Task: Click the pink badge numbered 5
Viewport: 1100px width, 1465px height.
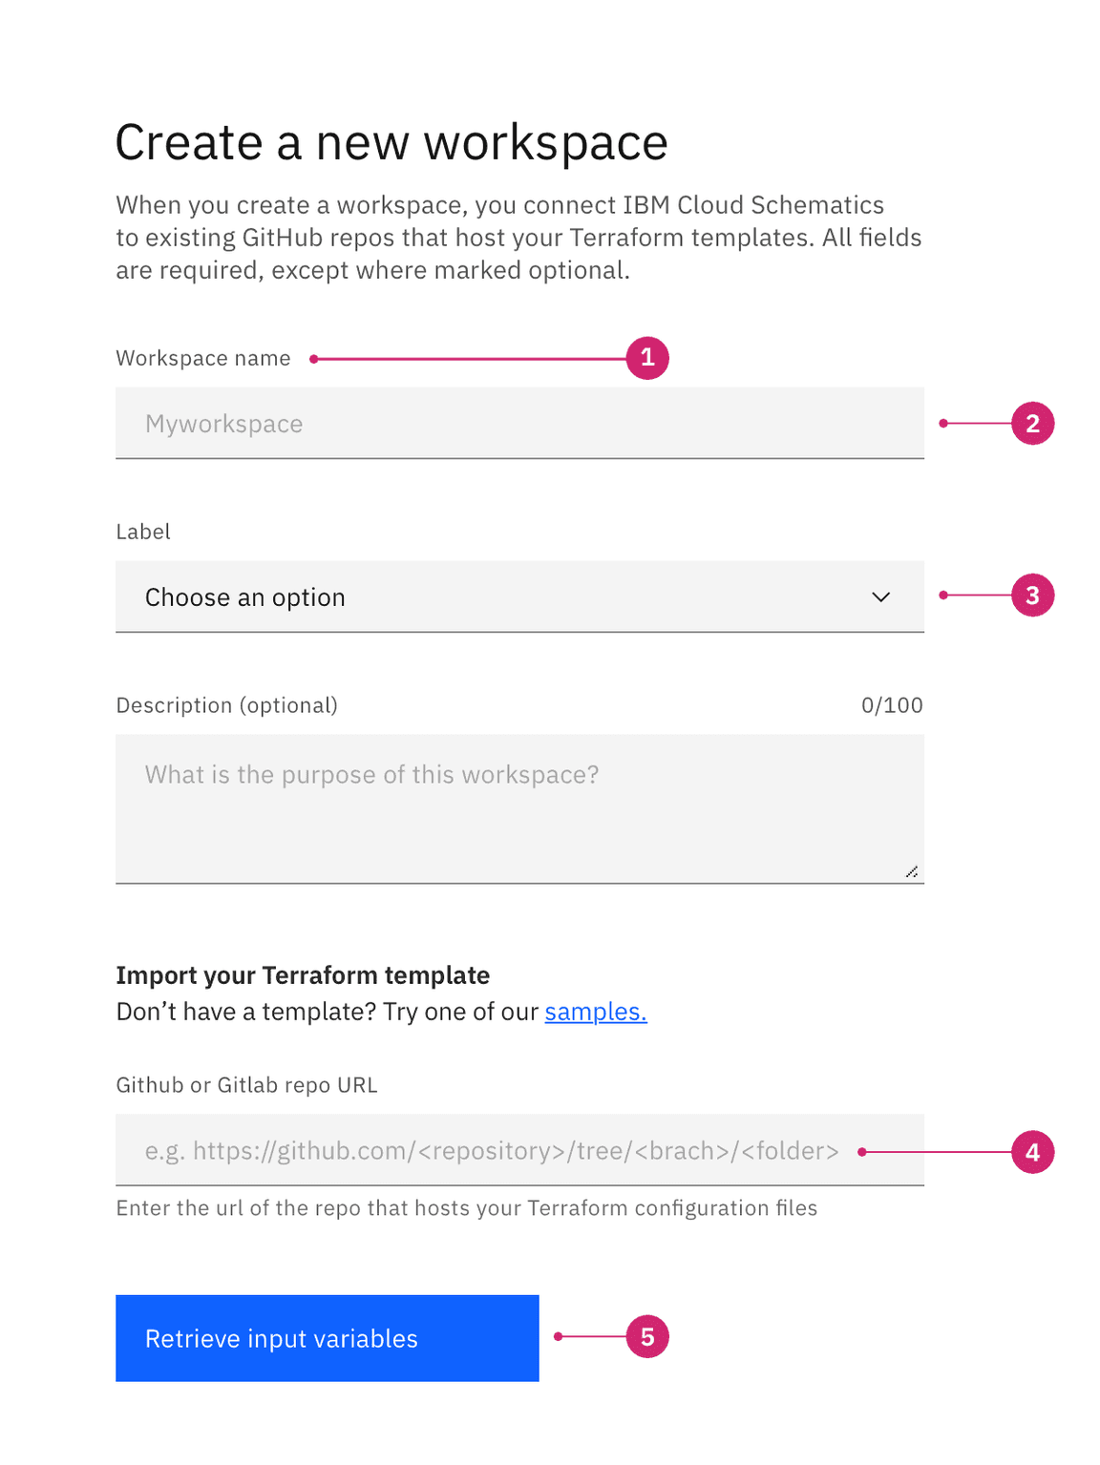Action: pos(647,1336)
